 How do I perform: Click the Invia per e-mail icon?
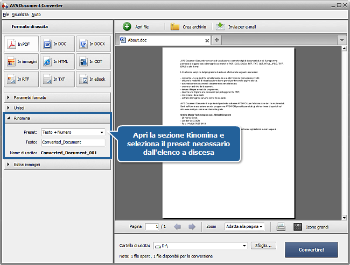click(x=220, y=26)
